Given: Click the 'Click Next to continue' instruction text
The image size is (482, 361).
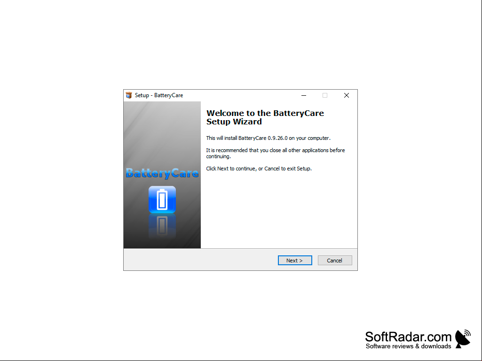Looking at the screenshot, I should click(x=259, y=169).
